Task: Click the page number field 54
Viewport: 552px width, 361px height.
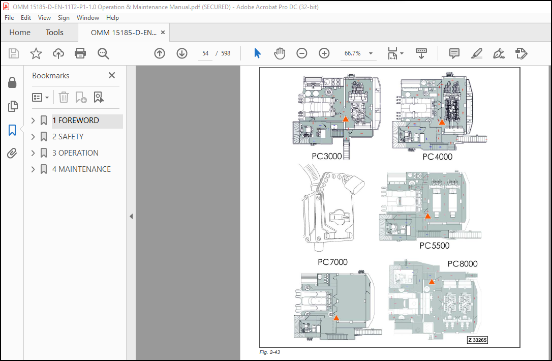Action: [x=205, y=53]
